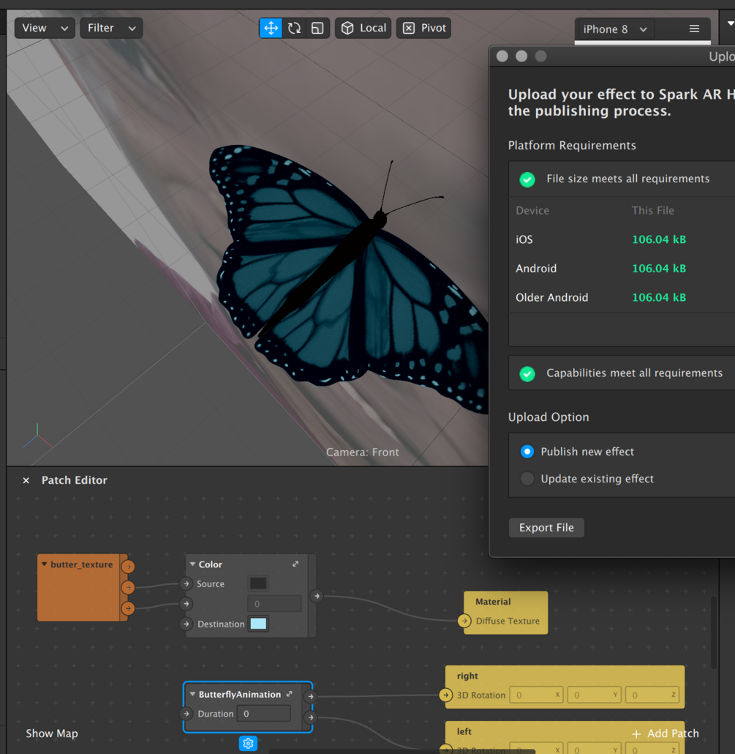This screenshot has width=735, height=754.
Task: Click the Color patch Destination input port
Action: [x=186, y=624]
